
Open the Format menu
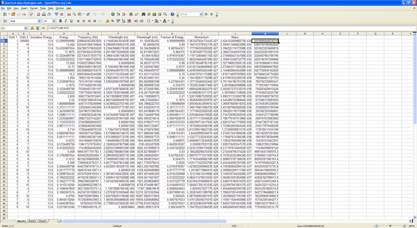tap(34, 8)
